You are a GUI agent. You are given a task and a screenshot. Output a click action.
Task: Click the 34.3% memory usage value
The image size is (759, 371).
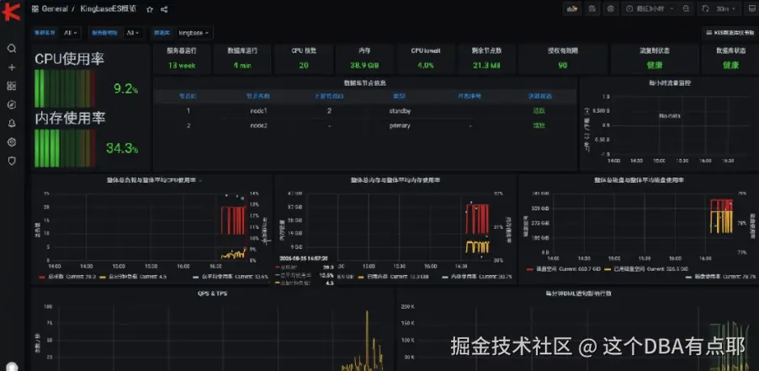pos(122,148)
